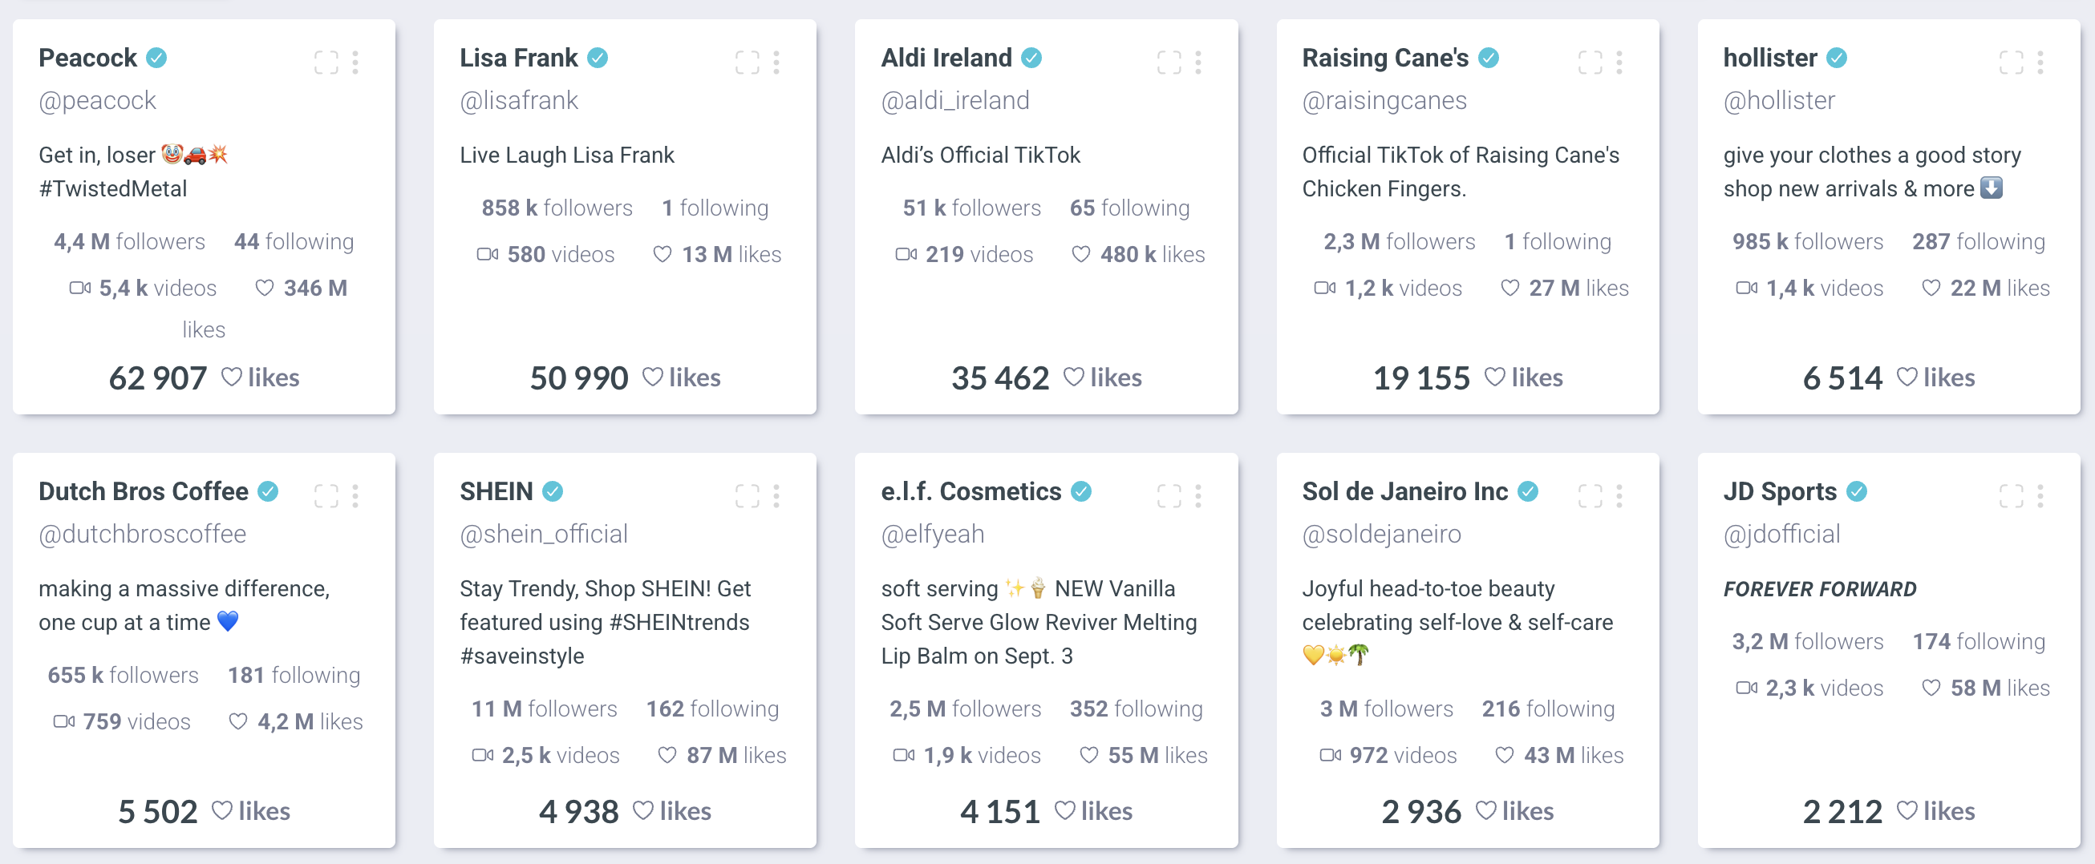The height and width of the screenshot is (864, 2095).
Task: Expand the Peacock card fullscreen icon
Action: 326,63
